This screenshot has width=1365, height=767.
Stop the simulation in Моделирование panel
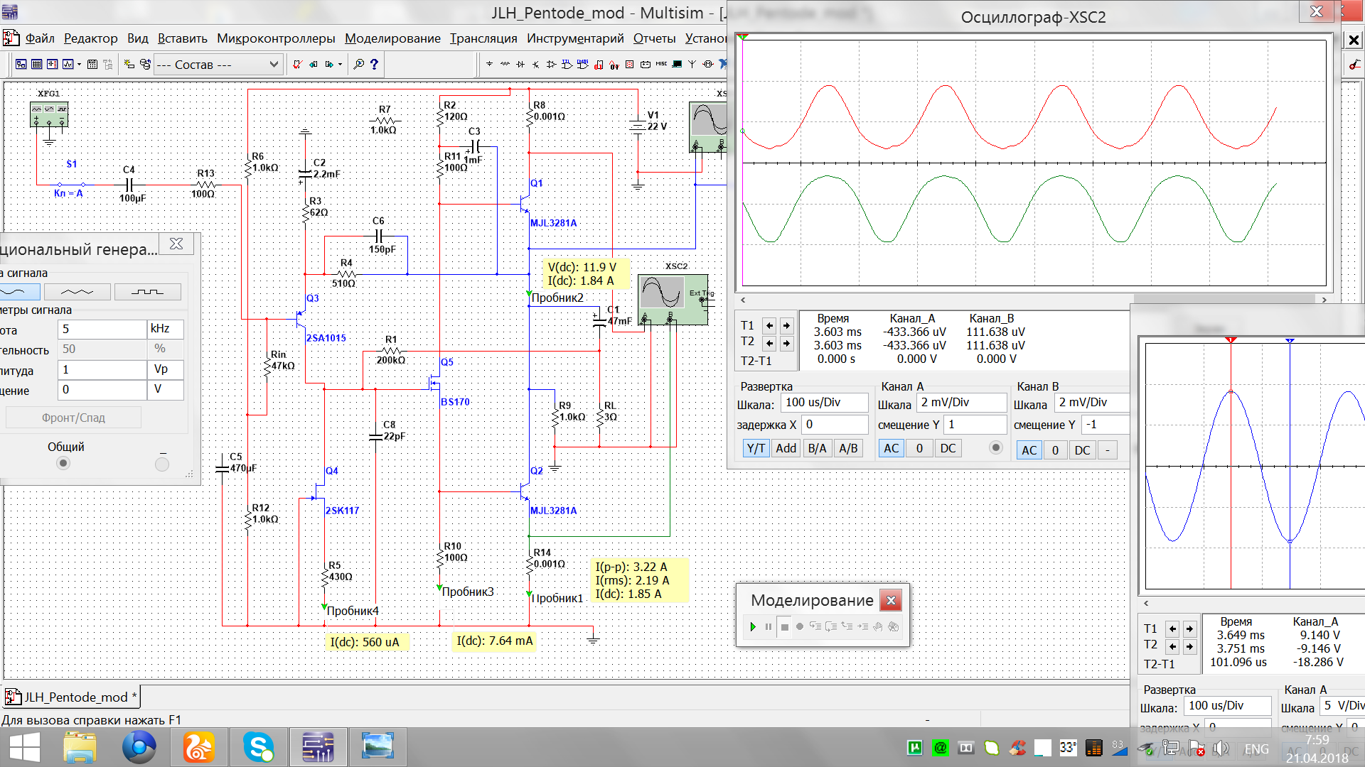(x=784, y=626)
